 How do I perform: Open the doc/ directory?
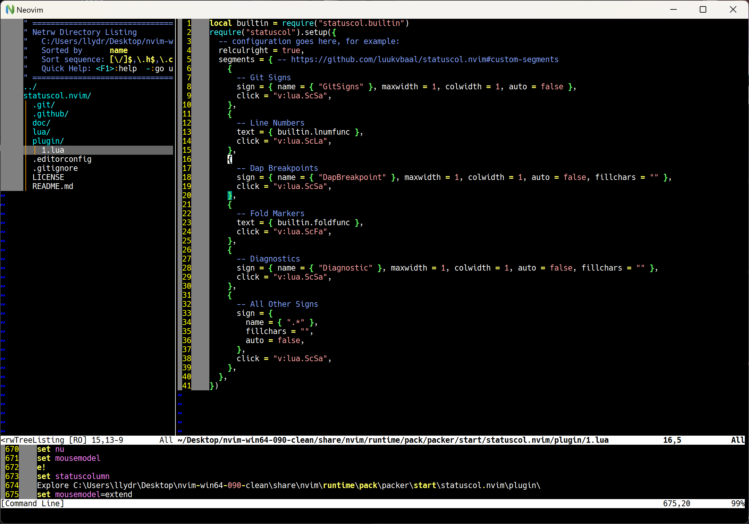coord(41,123)
